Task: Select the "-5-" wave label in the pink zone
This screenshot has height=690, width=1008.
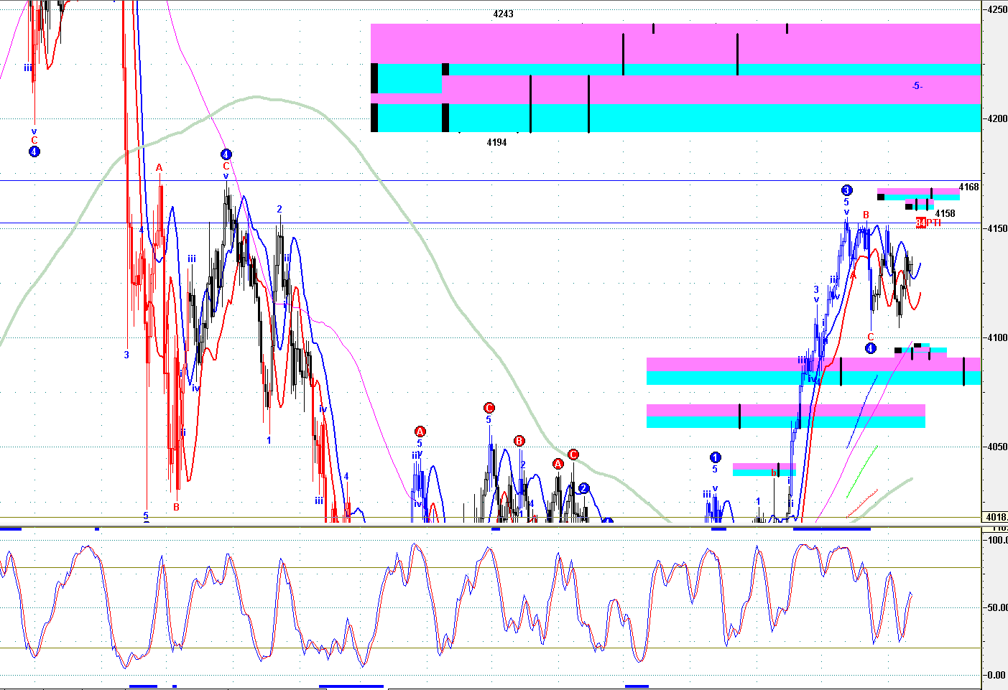Action: click(x=917, y=86)
